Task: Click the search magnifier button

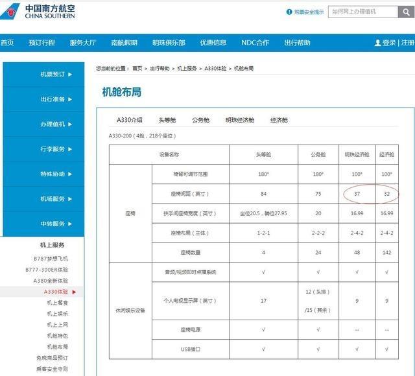Action: 407,12
